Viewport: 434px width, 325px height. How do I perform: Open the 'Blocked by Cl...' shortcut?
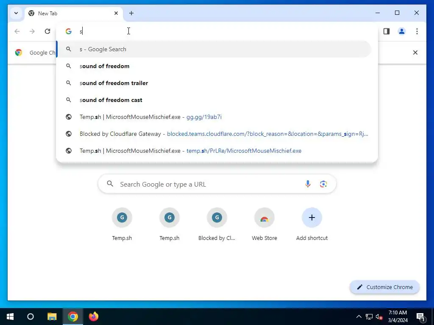point(217,224)
